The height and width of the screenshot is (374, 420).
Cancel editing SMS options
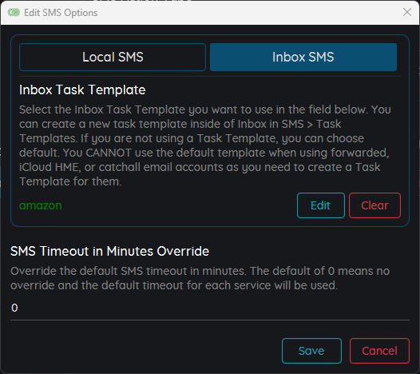pyautogui.click(x=379, y=351)
